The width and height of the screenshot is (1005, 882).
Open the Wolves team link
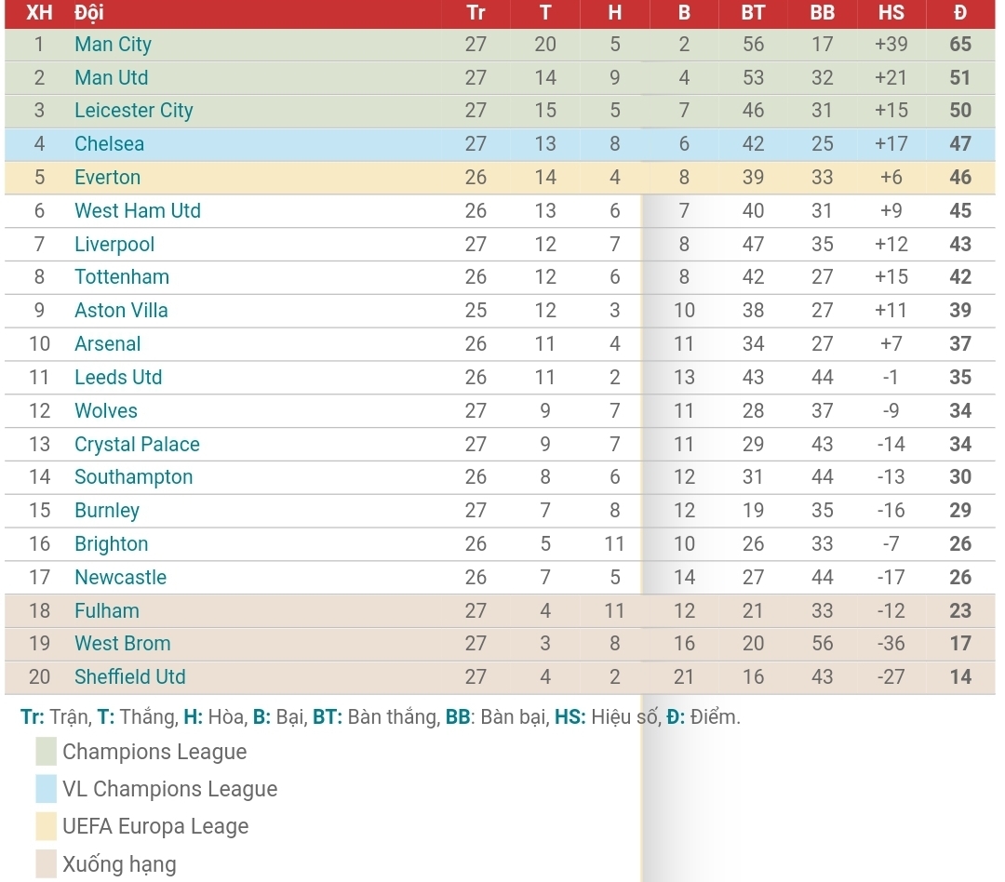[105, 411]
